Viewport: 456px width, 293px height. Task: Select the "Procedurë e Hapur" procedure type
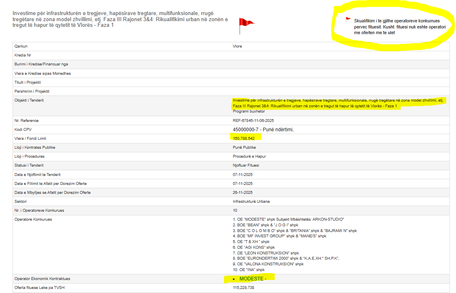pyautogui.click(x=249, y=156)
